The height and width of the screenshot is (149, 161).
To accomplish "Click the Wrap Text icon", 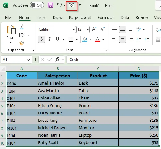I will [x=159, y=29].
